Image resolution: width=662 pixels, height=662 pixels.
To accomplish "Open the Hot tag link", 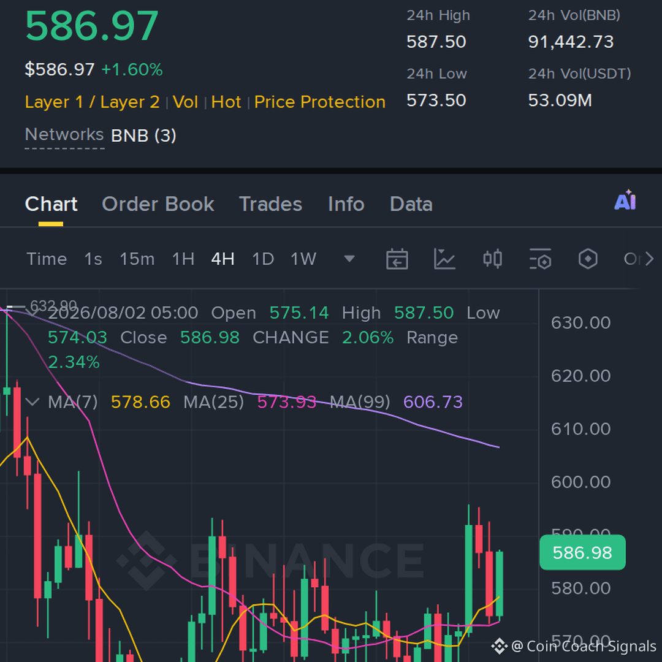I will click(x=226, y=102).
